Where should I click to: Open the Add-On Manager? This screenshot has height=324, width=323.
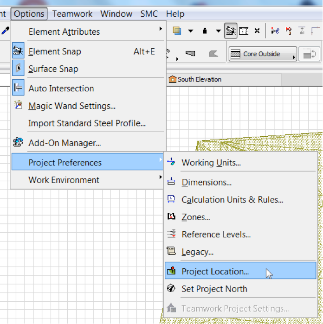tap(88, 143)
